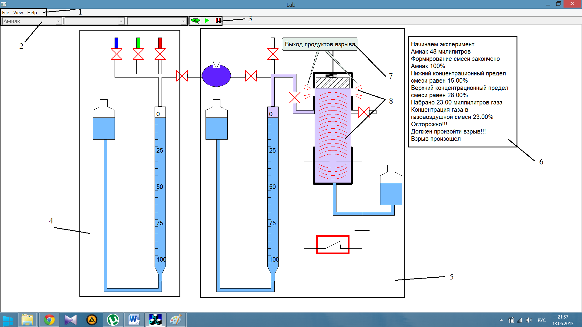Click the green Help speech bubble icon
The height and width of the screenshot is (327, 582).
coord(195,21)
